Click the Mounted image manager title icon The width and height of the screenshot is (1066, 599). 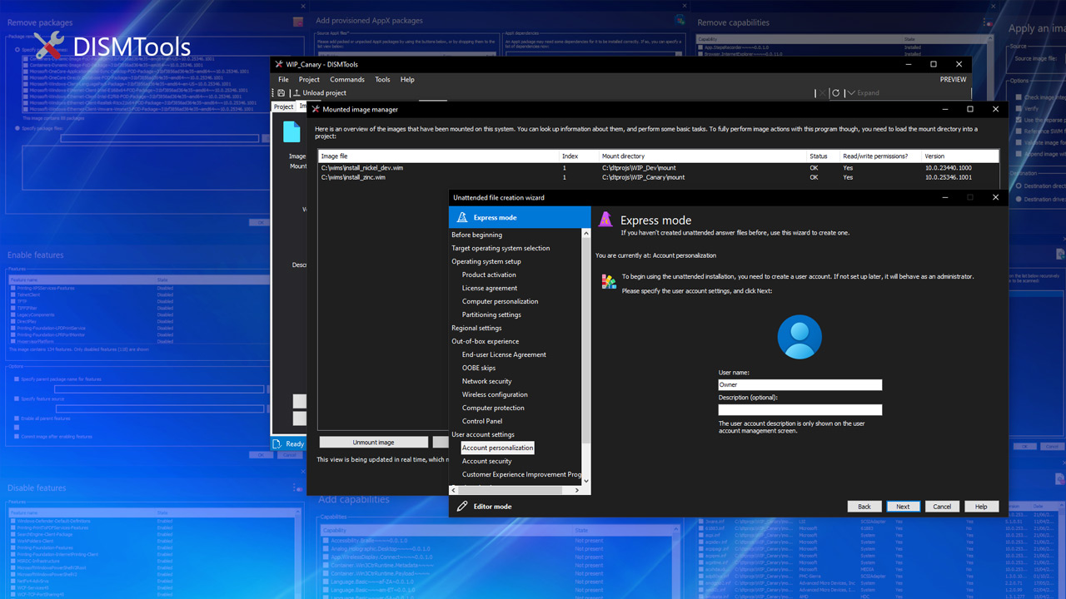click(x=316, y=109)
